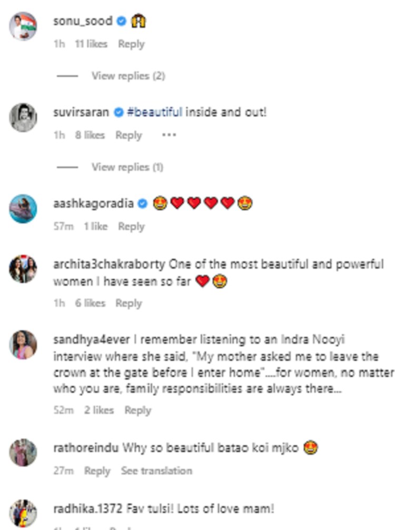Expand View replies (1) under suvirsaran
This screenshot has width=395, height=530.
click(127, 167)
